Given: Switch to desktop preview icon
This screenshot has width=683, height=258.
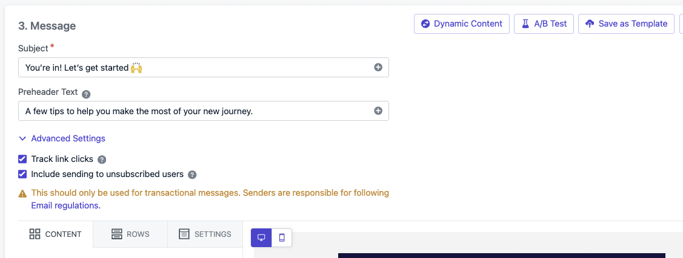Looking at the screenshot, I should [x=261, y=237].
